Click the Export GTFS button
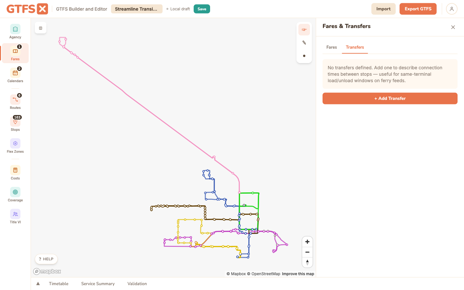 coord(418,9)
